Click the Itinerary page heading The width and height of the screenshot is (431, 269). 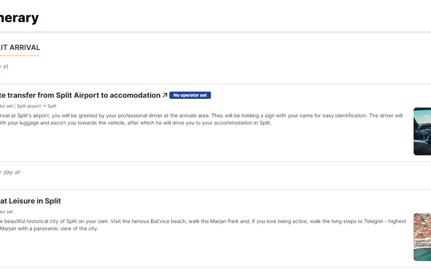tap(19, 18)
